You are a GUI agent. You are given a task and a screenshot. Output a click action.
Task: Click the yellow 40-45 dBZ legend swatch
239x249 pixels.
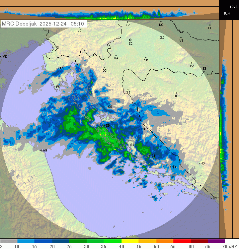pos(130,241)
